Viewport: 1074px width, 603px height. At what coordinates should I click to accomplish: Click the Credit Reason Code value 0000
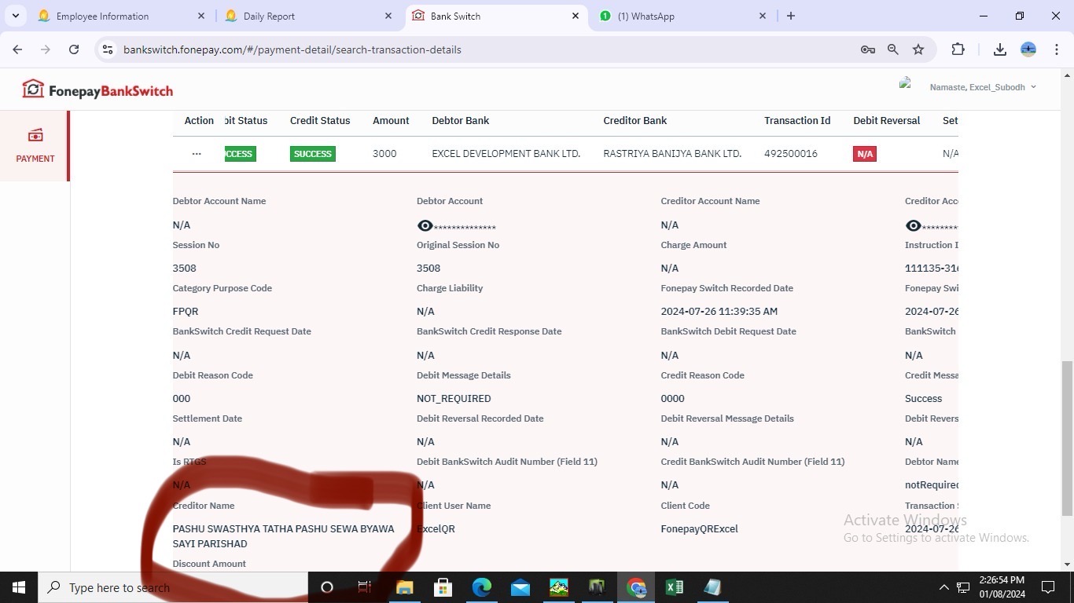[672, 399]
